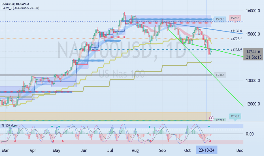Select the 14328.9 level label

pos(236,50)
